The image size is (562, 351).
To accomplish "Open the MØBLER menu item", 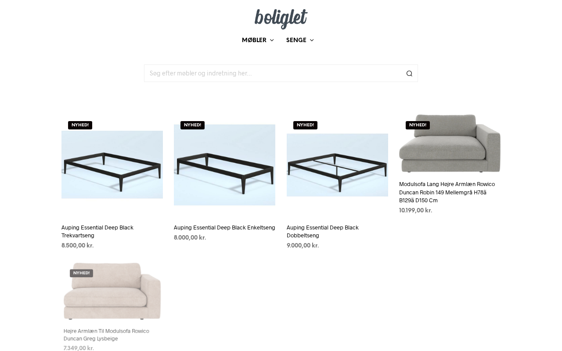I will pyautogui.click(x=254, y=40).
